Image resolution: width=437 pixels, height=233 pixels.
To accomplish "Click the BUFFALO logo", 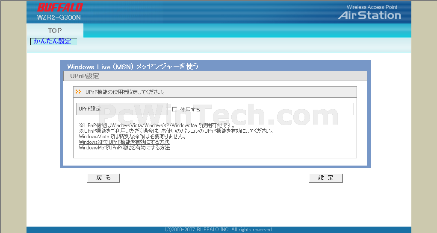I will click(60, 8).
